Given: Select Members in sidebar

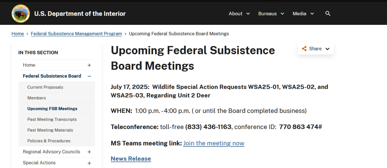Looking at the screenshot, I should pos(36,98).
